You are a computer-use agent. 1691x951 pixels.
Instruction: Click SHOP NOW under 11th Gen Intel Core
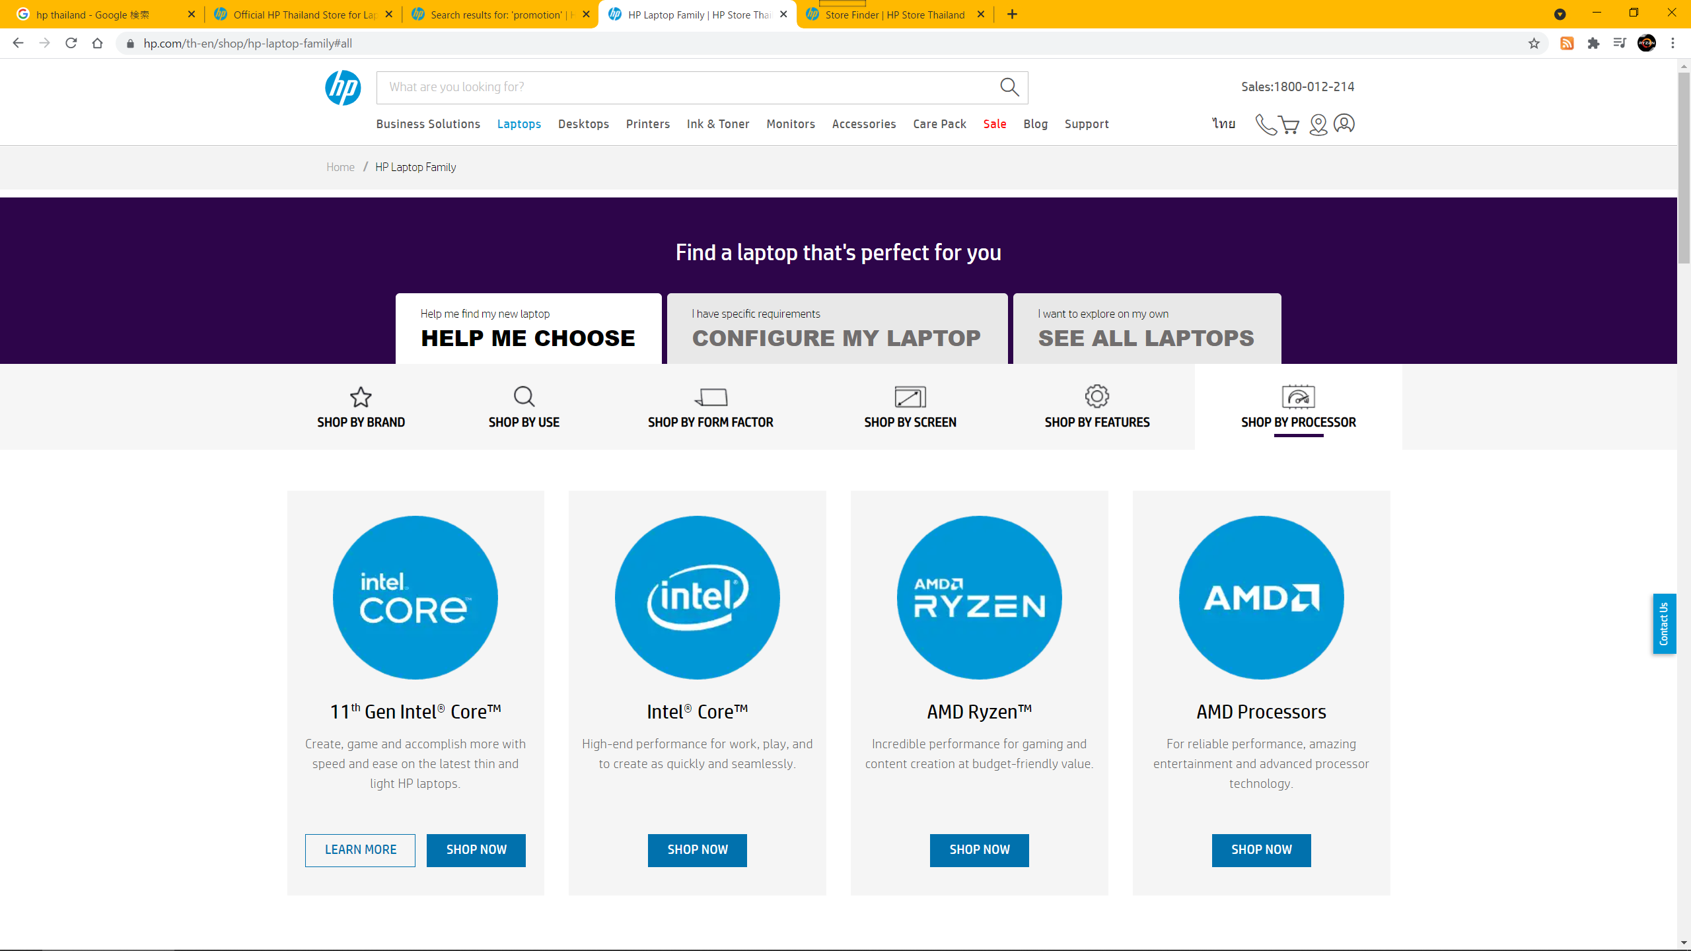click(476, 850)
